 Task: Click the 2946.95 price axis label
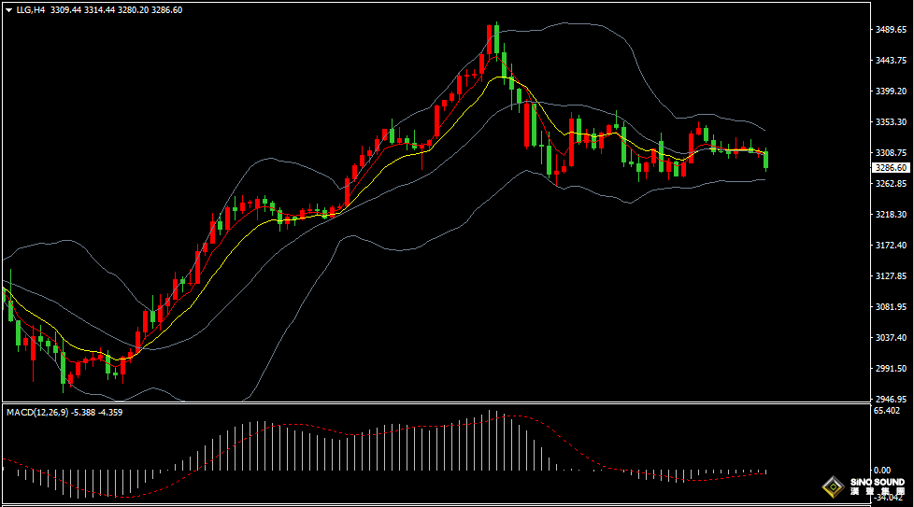click(892, 399)
